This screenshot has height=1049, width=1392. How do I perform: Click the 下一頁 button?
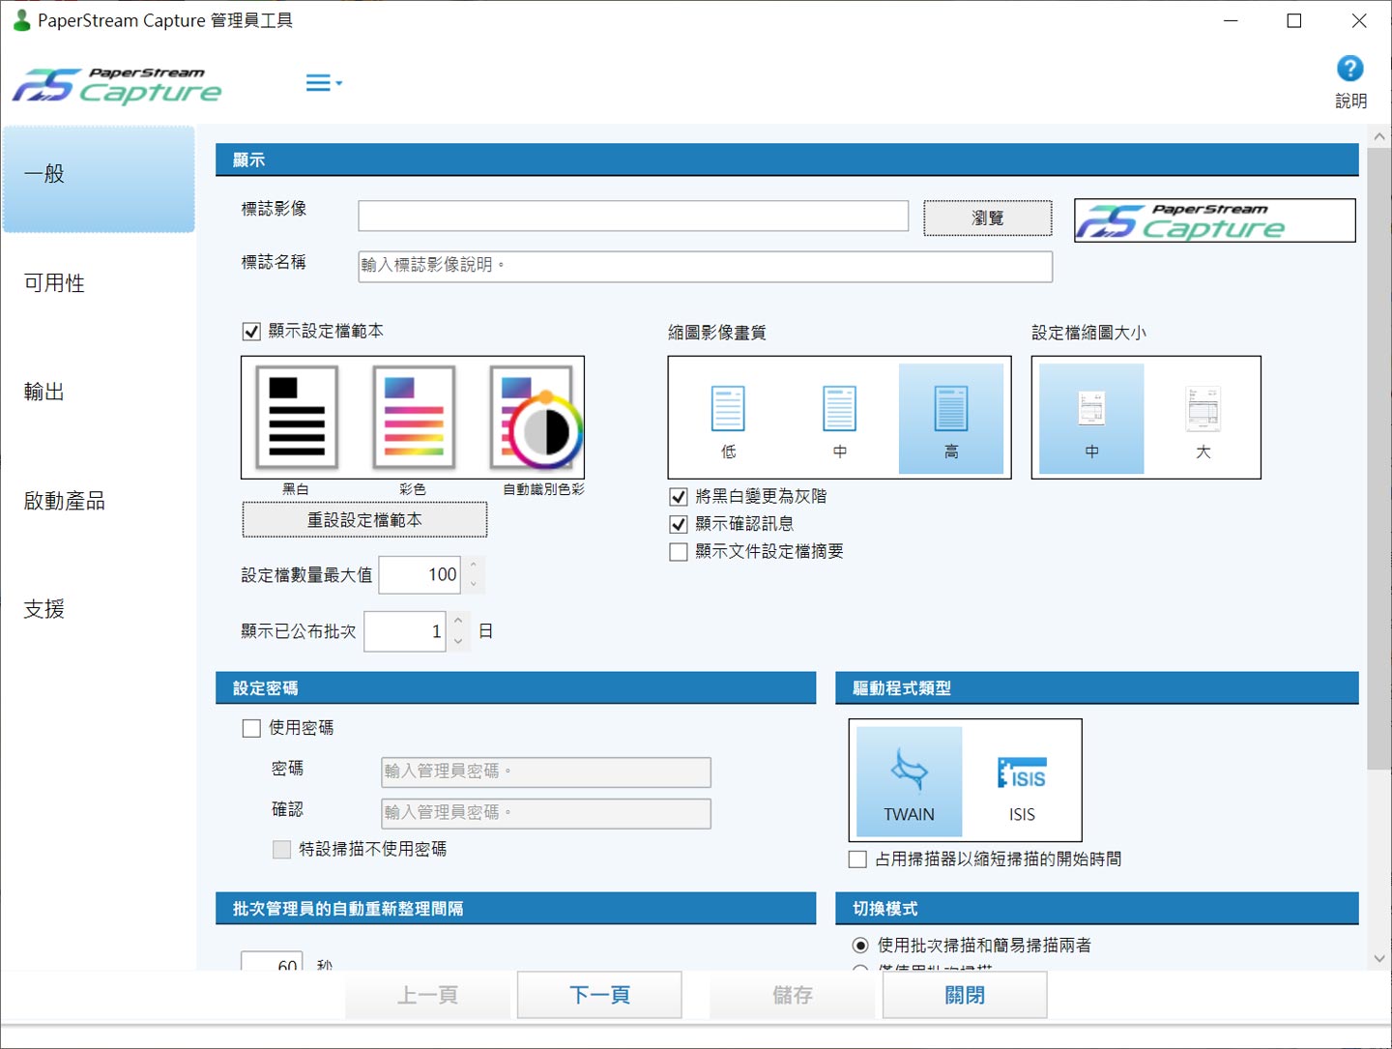pyautogui.click(x=599, y=995)
